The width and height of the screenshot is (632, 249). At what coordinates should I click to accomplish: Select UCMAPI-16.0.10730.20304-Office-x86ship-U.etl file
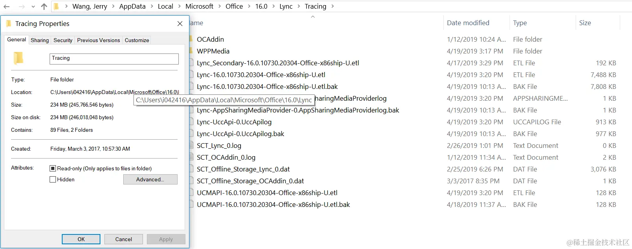(267, 193)
